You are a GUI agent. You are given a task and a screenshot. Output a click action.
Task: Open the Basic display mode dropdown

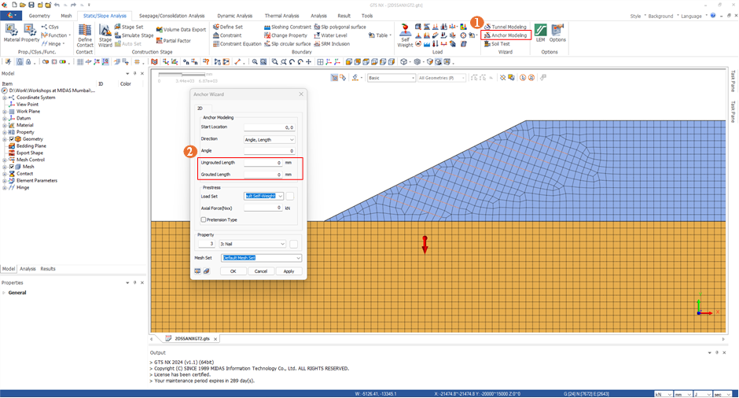click(392, 78)
